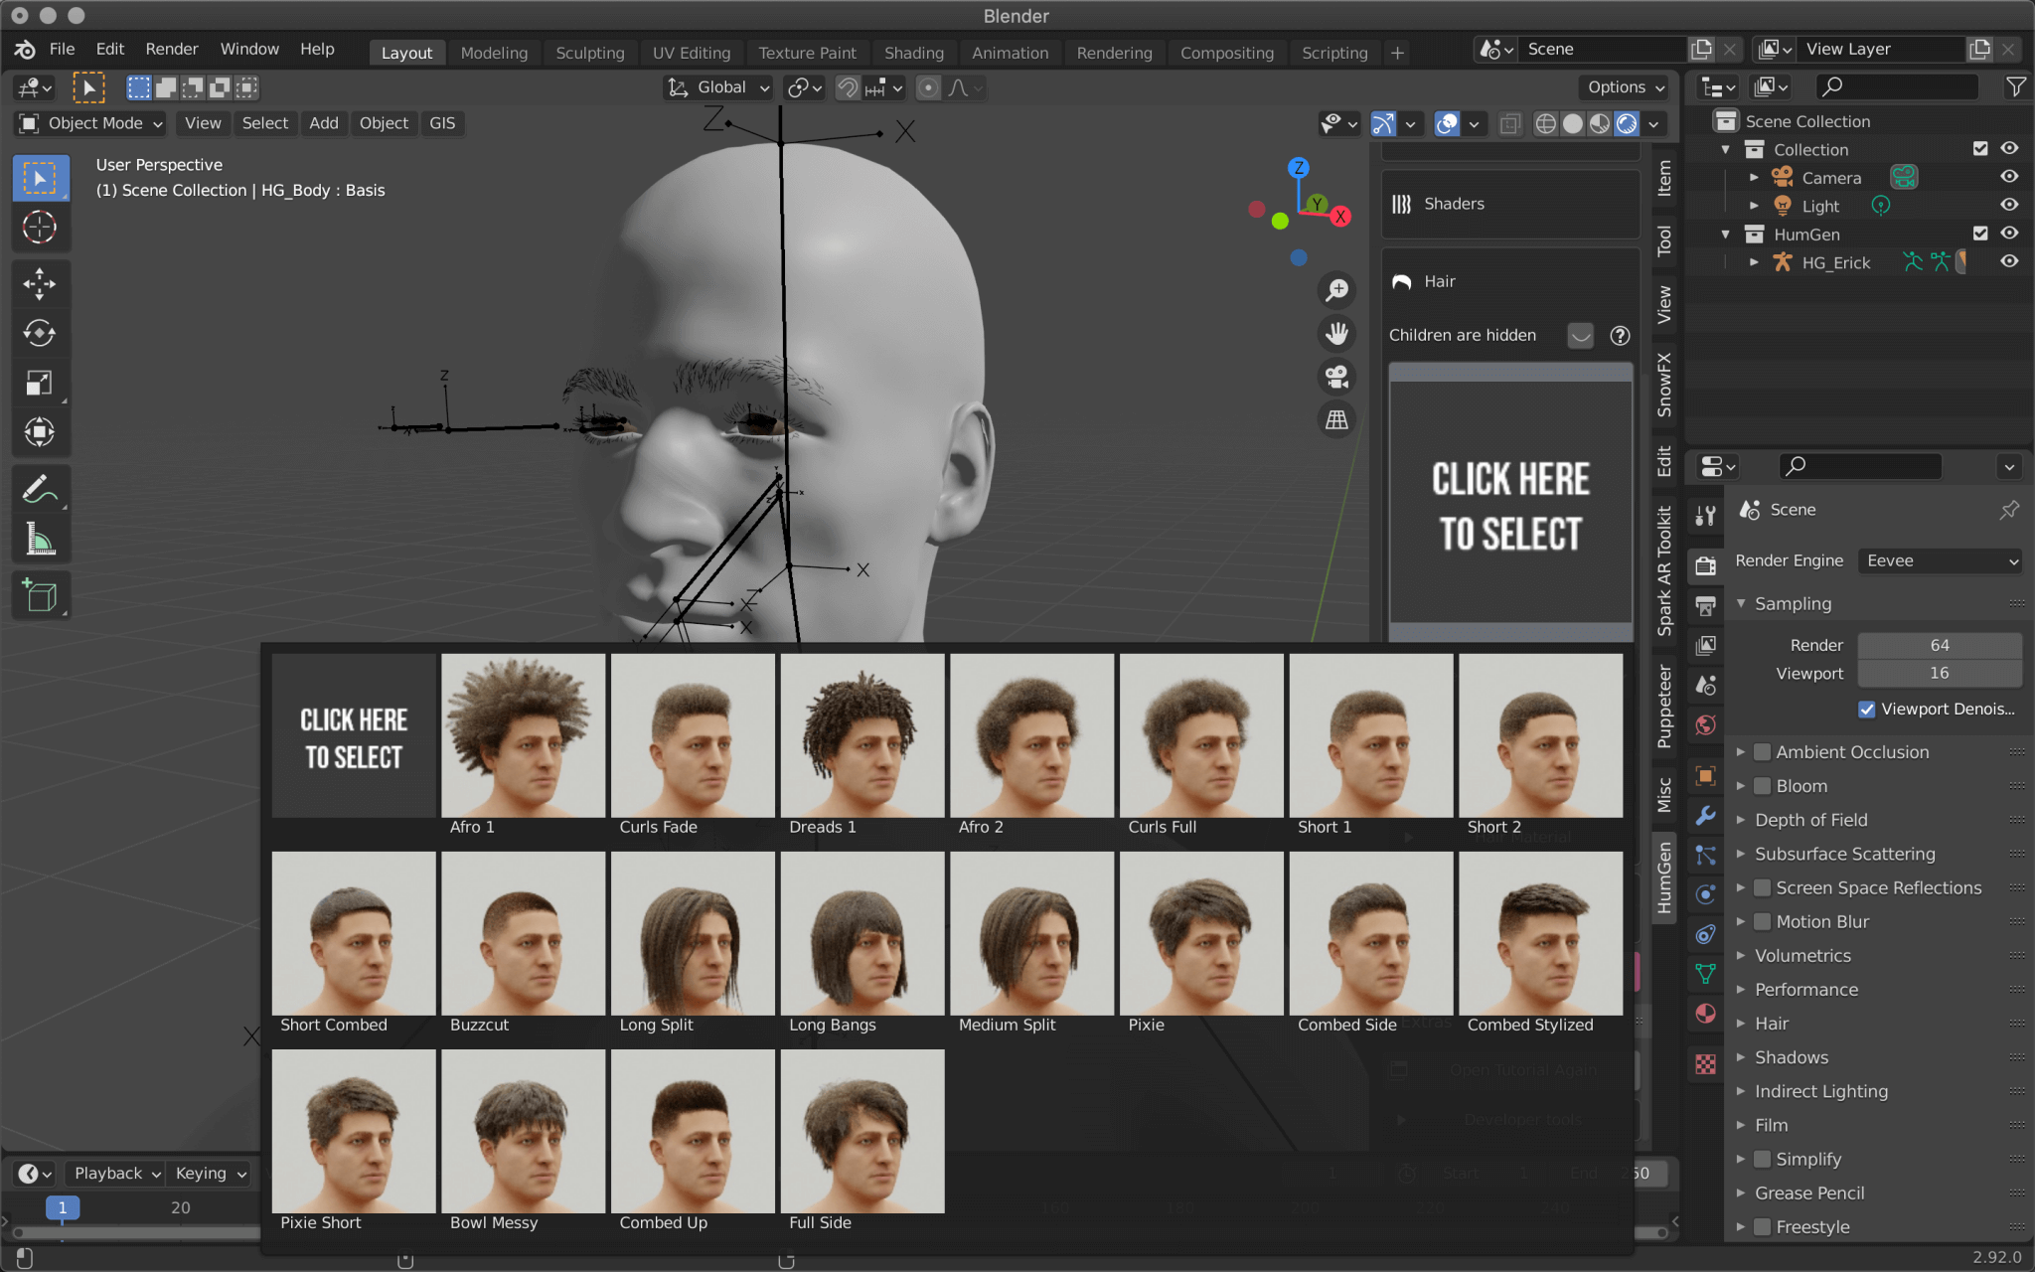Click the Viewport samples field showing 16

tap(1939, 673)
